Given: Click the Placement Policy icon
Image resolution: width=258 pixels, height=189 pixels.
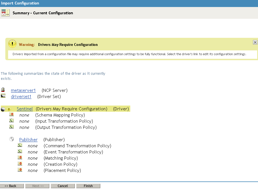Looking at the screenshot, I should click(x=20, y=170).
